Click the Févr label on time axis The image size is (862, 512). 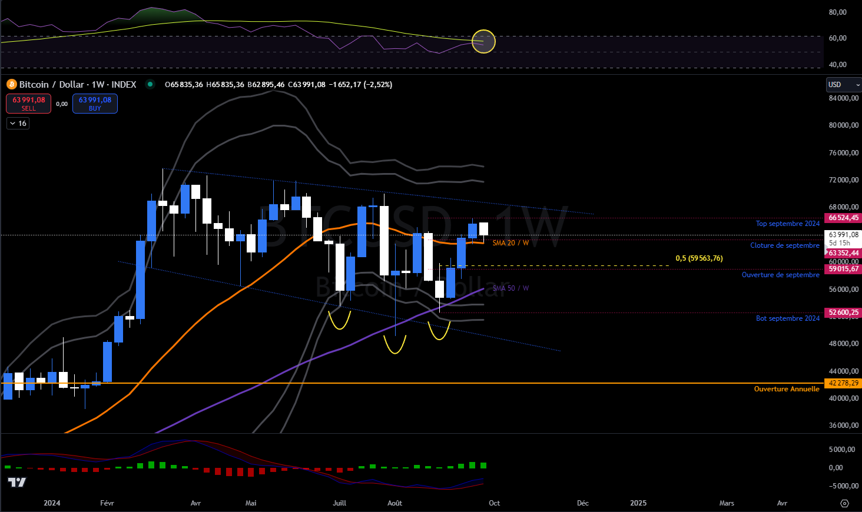pos(107,503)
